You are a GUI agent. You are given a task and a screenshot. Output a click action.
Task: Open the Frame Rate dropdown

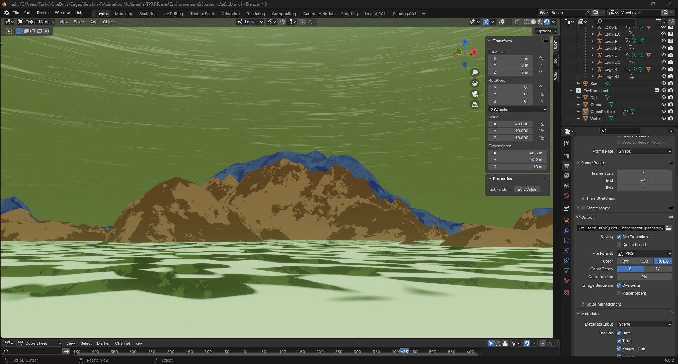pos(644,151)
